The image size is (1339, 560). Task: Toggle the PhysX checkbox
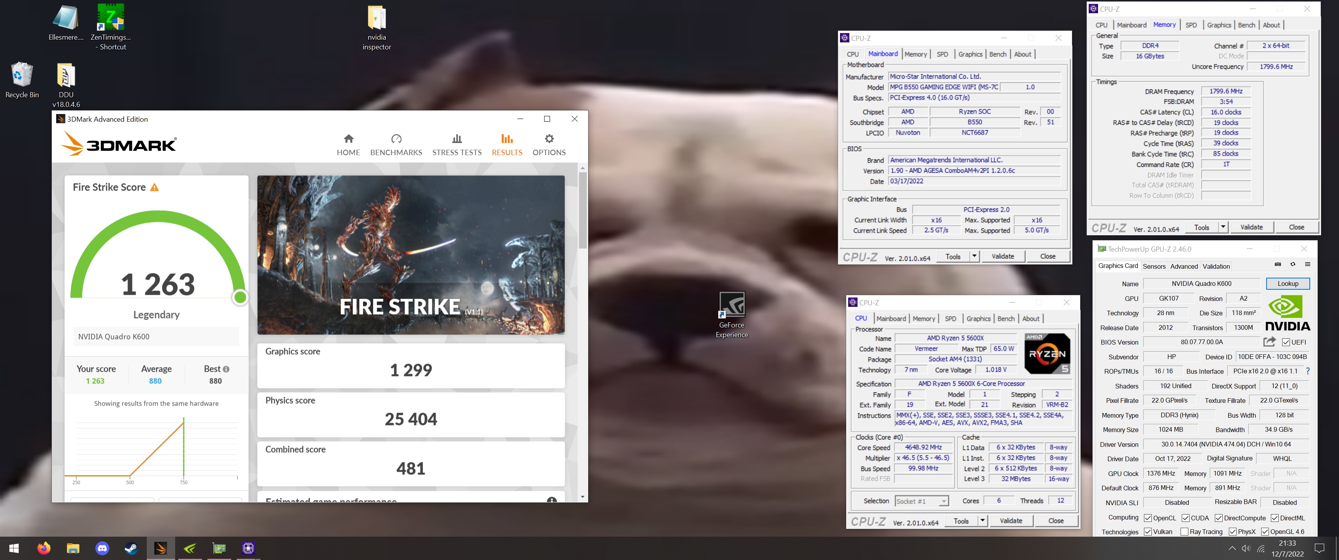[x=1232, y=532]
